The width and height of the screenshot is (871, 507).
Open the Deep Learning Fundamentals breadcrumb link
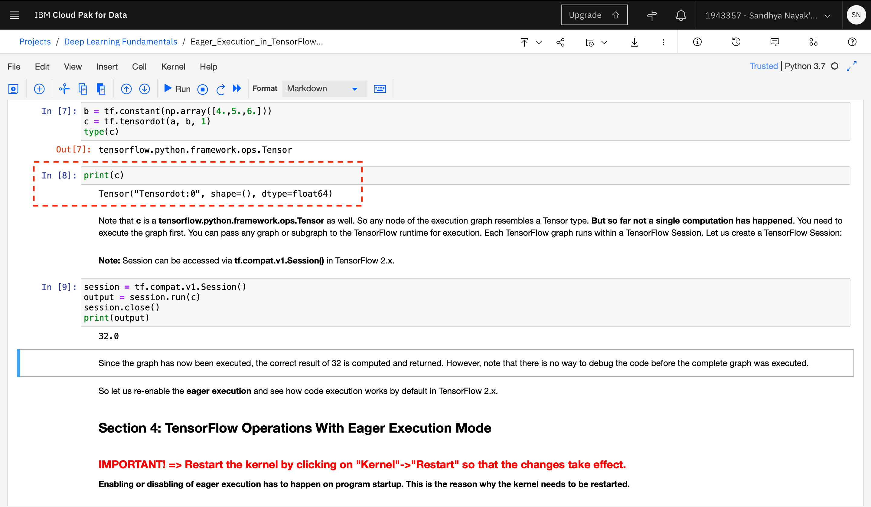tap(120, 41)
